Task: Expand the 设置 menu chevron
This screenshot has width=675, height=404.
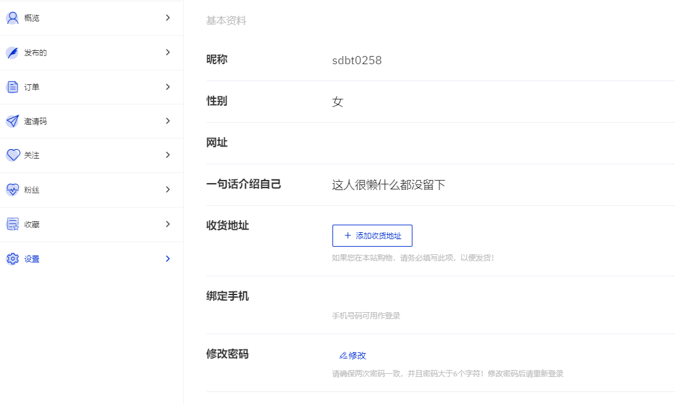Action: (x=167, y=258)
